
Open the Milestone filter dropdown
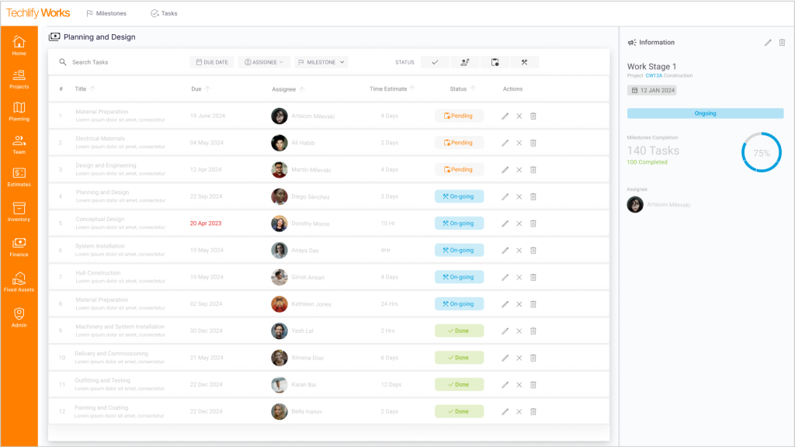[321, 62]
